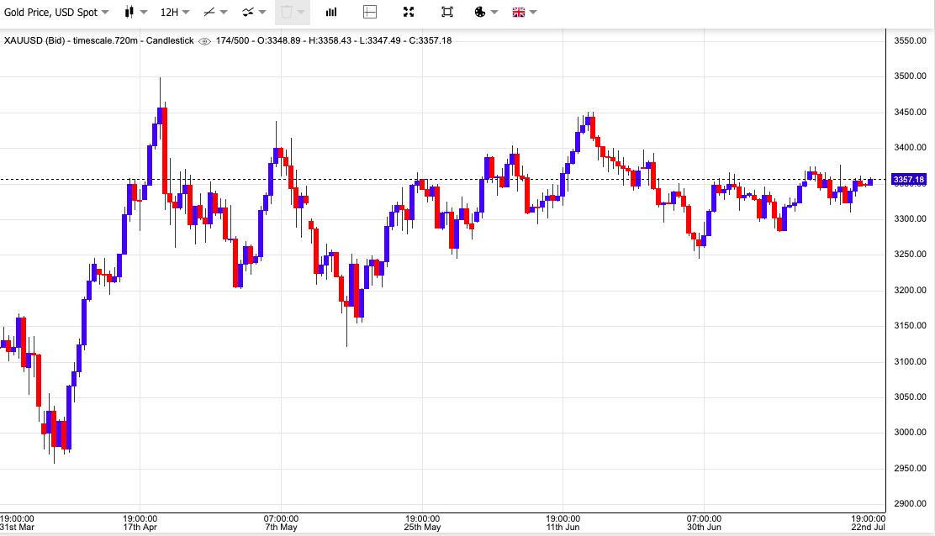Select the line drawing tool icon
The height and width of the screenshot is (536, 935).
[209, 12]
